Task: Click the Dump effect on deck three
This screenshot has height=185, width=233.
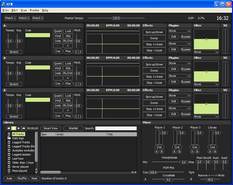Action: point(154,103)
